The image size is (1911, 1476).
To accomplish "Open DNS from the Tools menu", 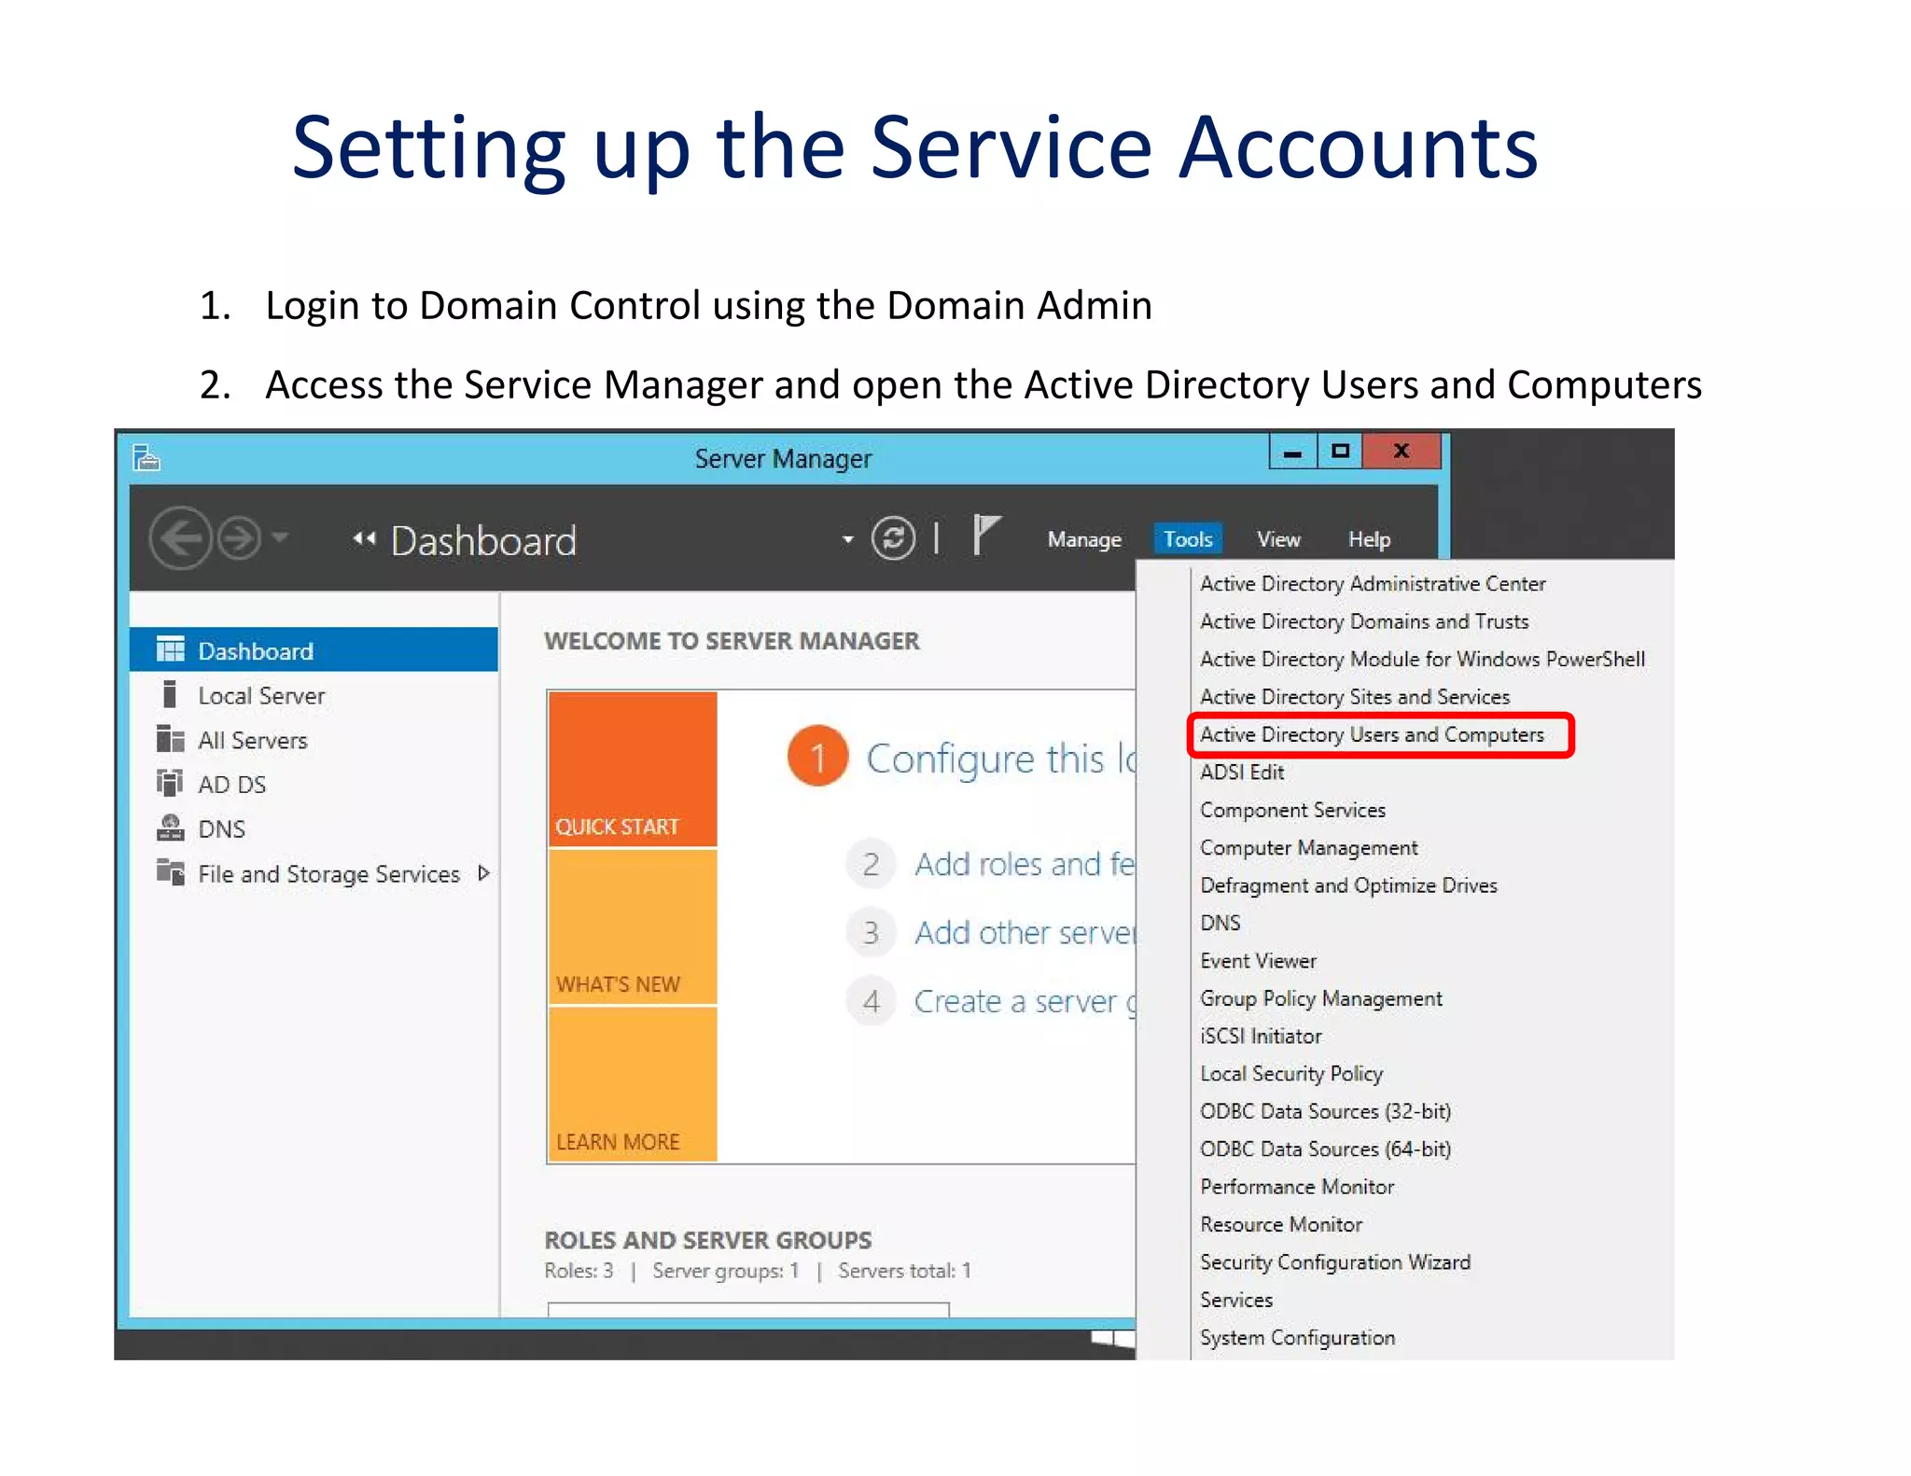I will pos(1221,923).
